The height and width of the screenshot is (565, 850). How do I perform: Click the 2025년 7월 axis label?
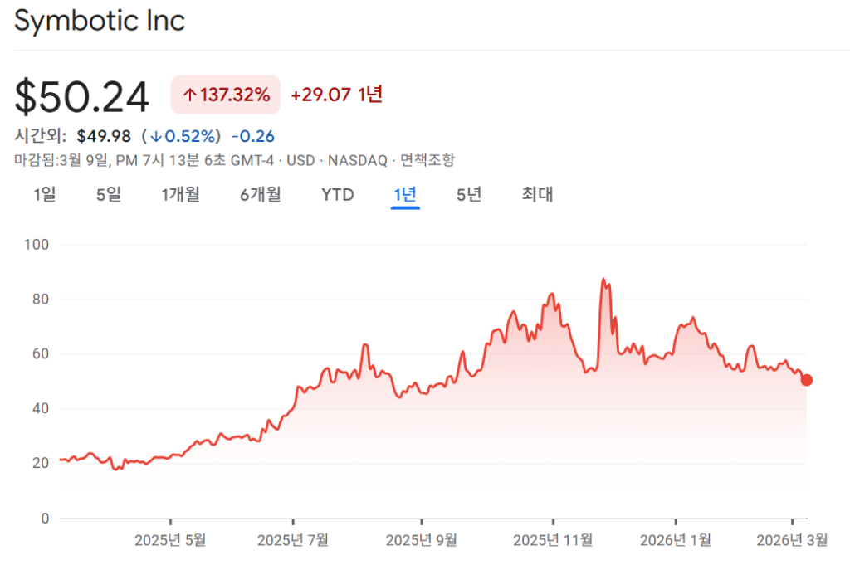pyautogui.click(x=293, y=540)
